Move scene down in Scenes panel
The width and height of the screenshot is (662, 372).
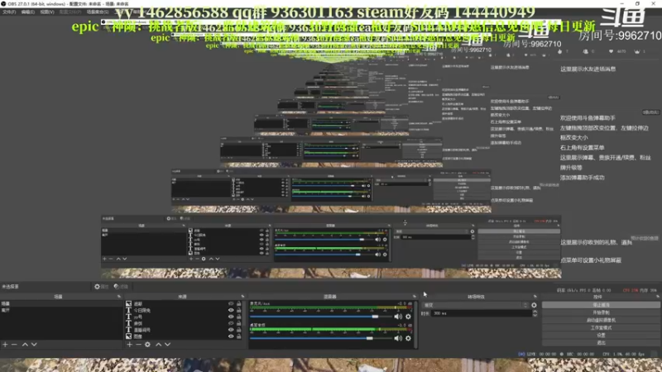point(34,345)
